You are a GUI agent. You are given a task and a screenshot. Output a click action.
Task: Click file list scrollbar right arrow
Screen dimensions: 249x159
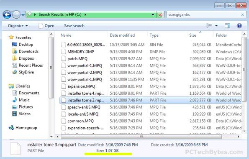click(239, 136)
